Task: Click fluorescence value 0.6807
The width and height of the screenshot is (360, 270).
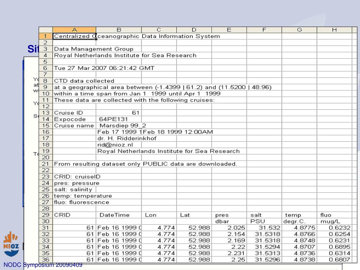Action: click(x=340, y=260)
